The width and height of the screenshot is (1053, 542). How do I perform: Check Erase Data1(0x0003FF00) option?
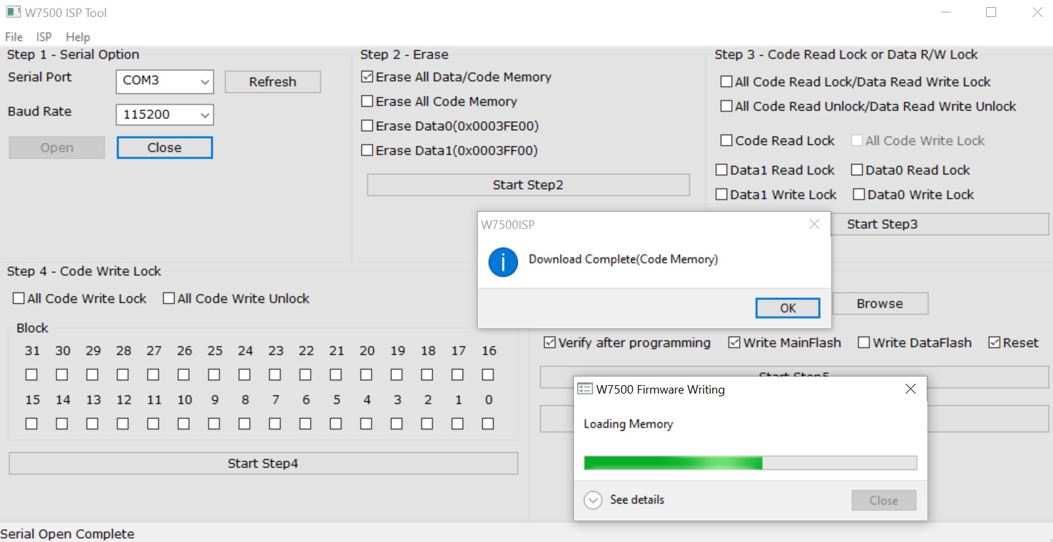click(367, 150)
